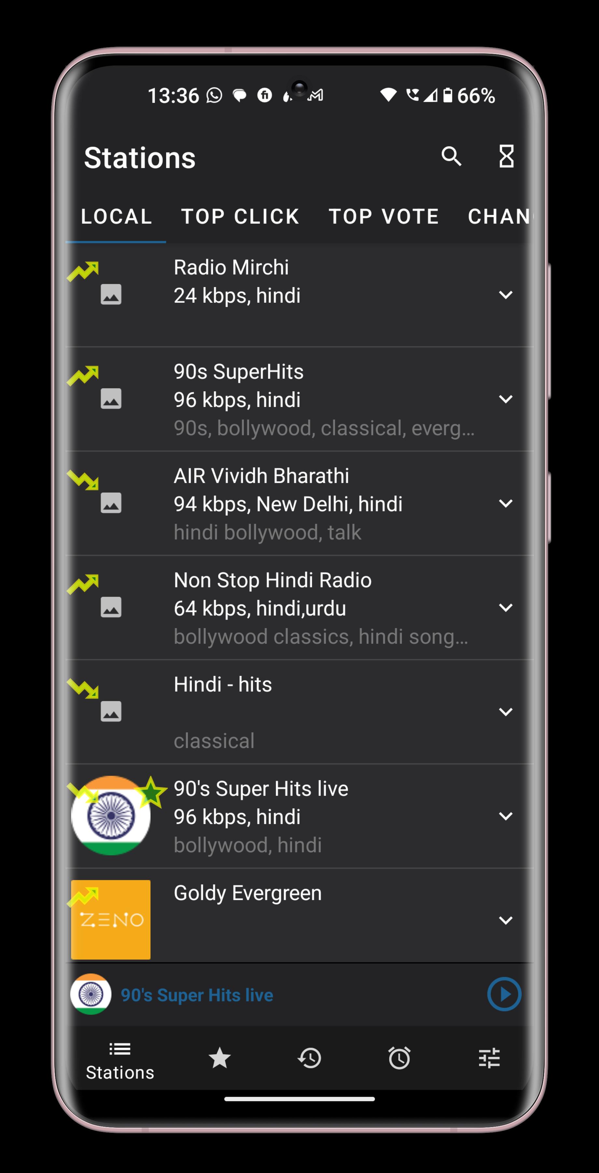Open the Settings sliders tab
Viewport: 599px width, 1173px height.
[x=489, y=1058]
